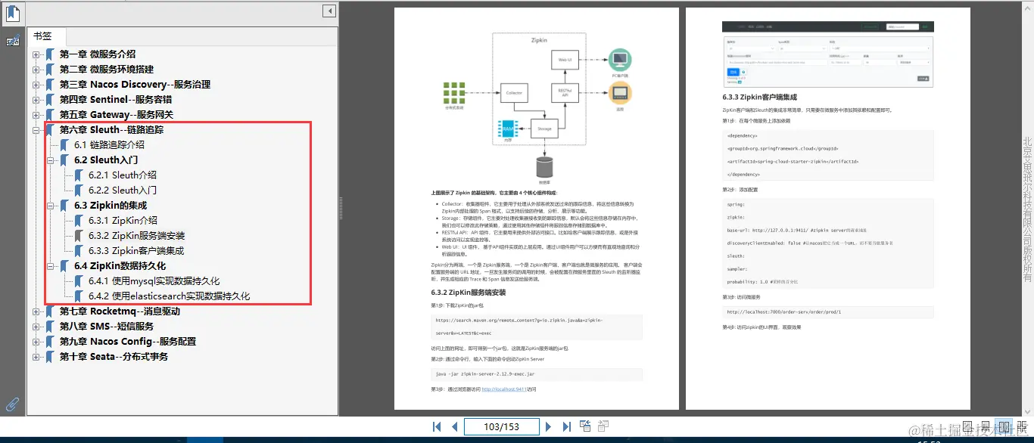1034x443 pixels.
Task: Click the page number input showing 103/153
Action: pos(501,426)
